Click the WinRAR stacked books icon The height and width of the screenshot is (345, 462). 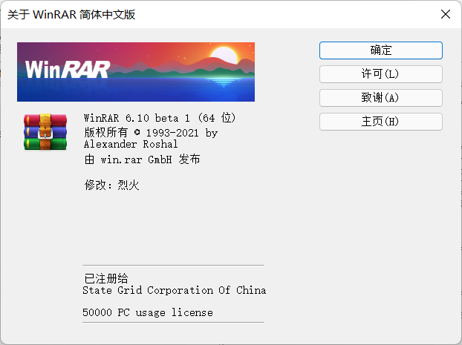click(45, 132)
